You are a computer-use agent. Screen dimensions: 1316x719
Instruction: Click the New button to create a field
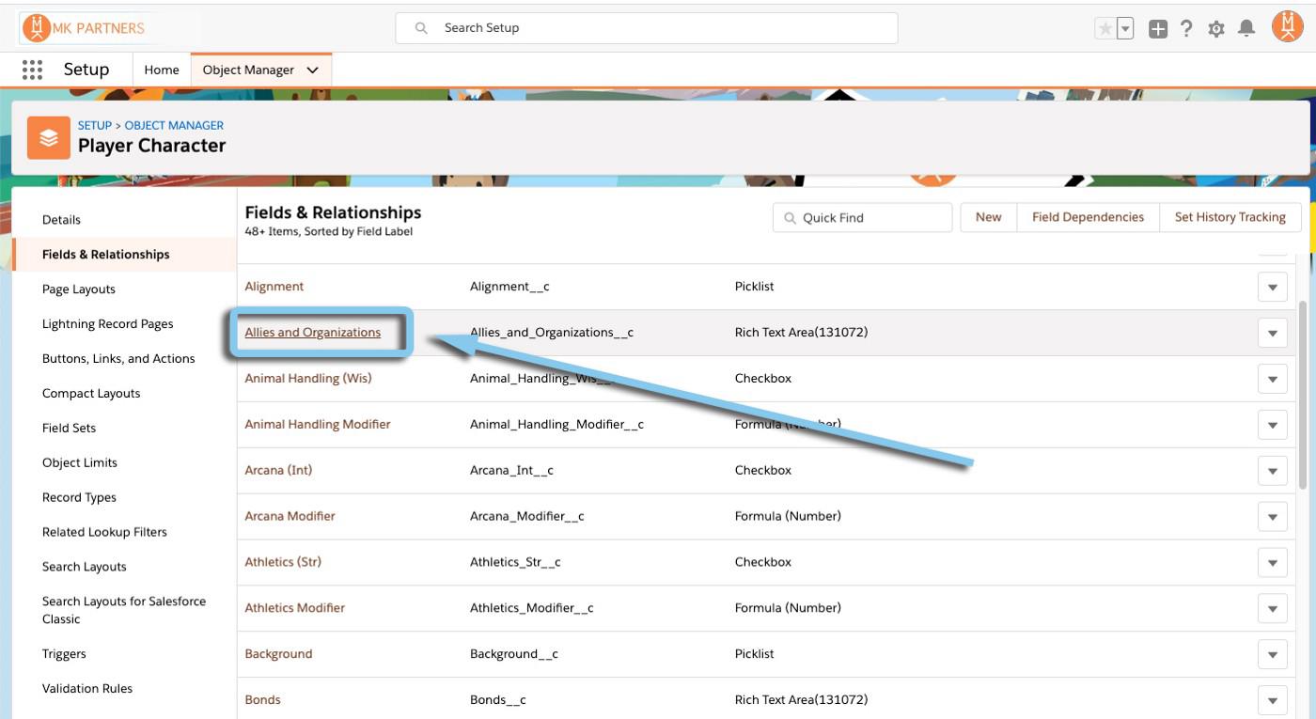[x=987, y=217]
